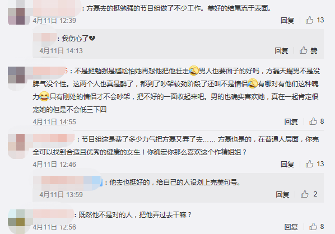Like the 13:59 reply with 2 likes
This screenshot has width=335, height=234.
point(305,194)
